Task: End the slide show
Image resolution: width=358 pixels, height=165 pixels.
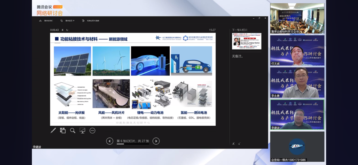Action: pyautogui.click(x=90, y=21)
